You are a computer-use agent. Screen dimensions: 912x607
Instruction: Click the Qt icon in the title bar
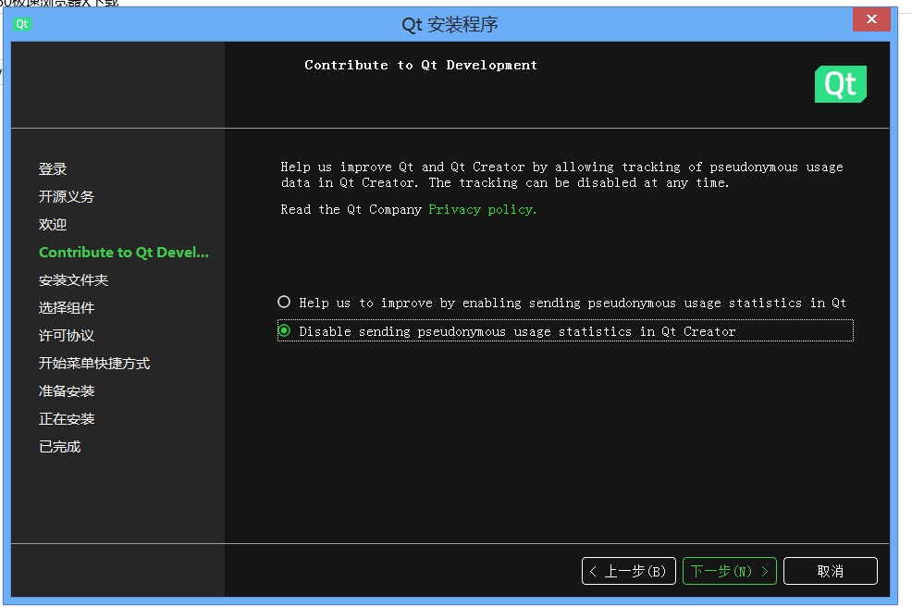click(x=20, y=24)
